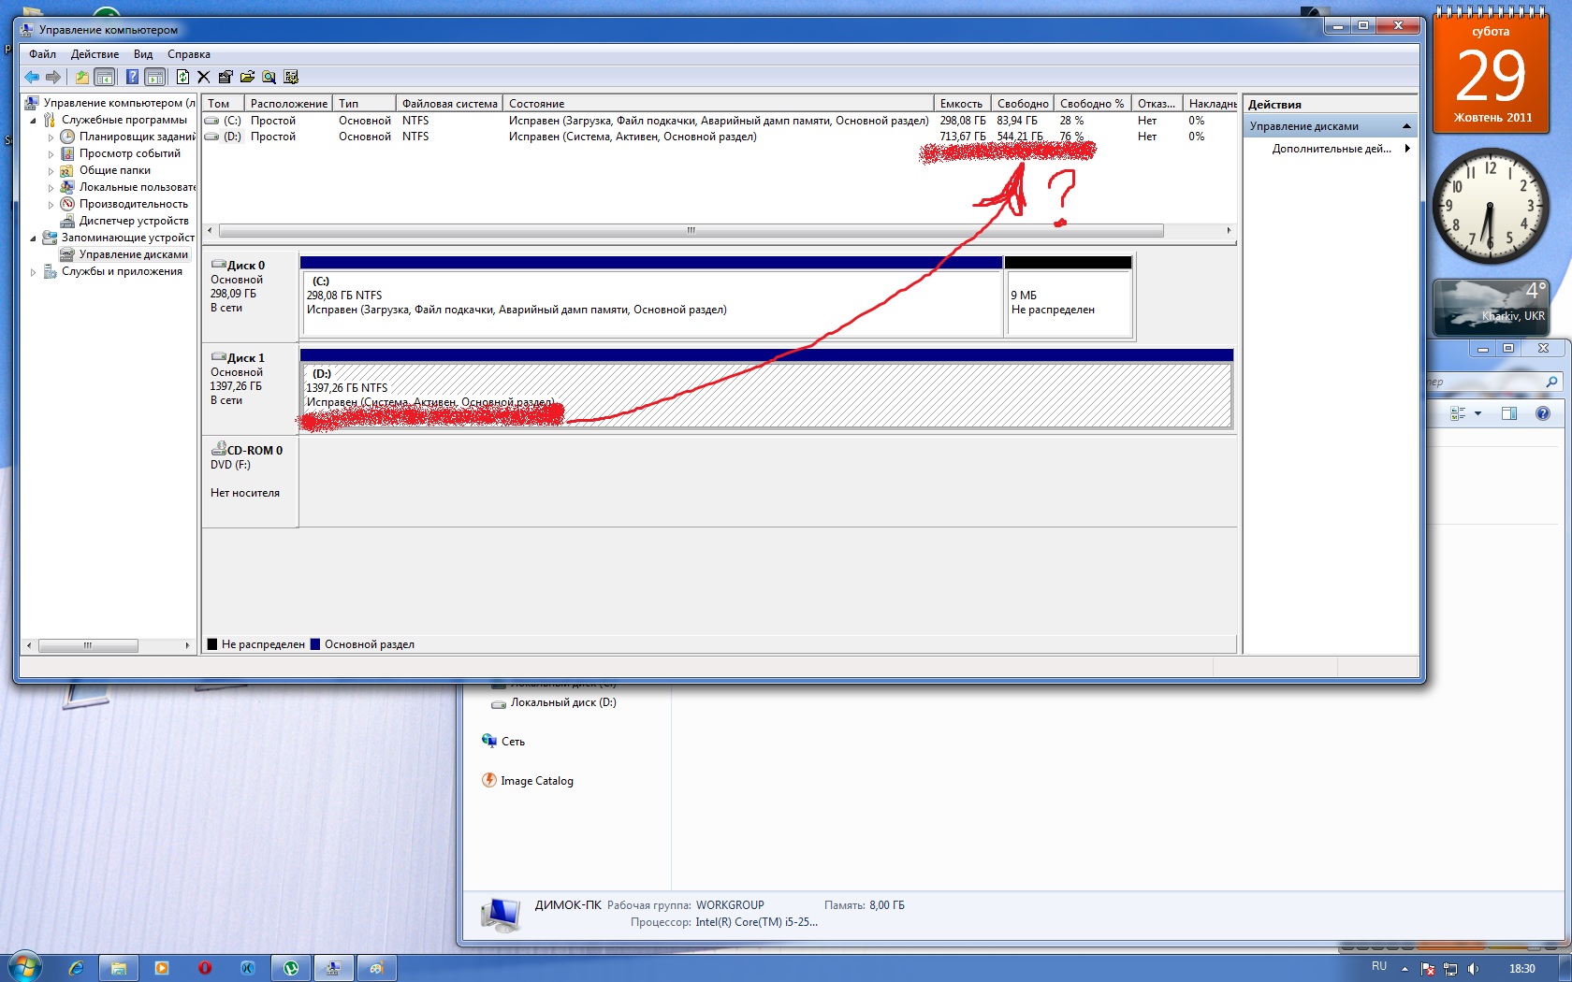Click the Общие папки folder icon
Screen dimensions: 1572x982
pyautogui.click(x=67, y=170)
